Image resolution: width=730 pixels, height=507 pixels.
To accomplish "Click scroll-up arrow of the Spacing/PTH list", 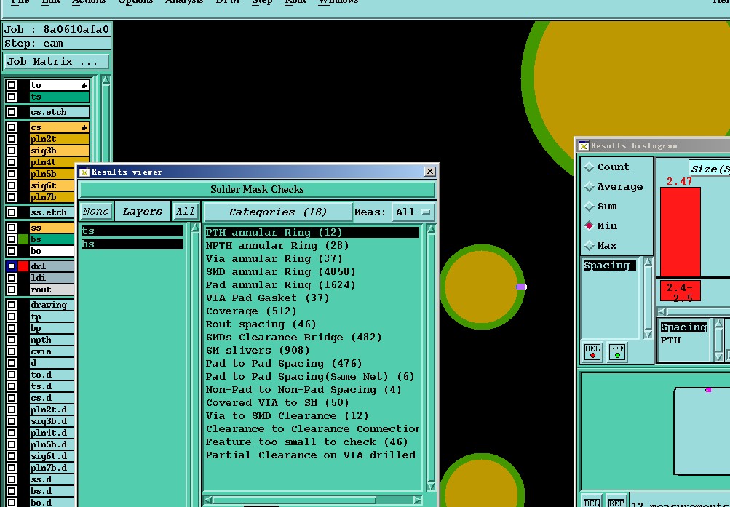I will [718, 324].
